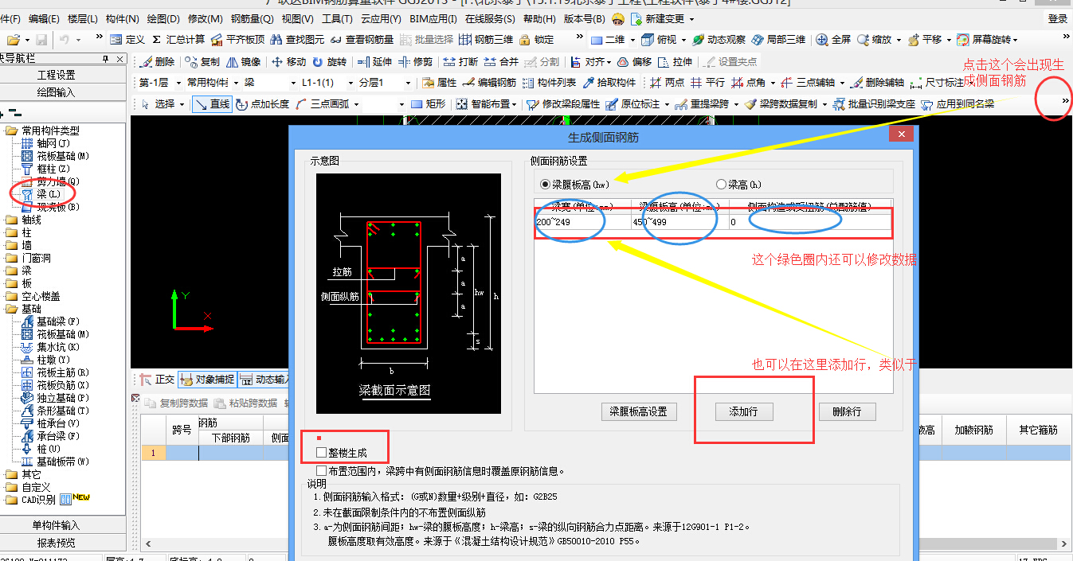Toggle 对象捕捉 object snap

[x=207, y=380]
